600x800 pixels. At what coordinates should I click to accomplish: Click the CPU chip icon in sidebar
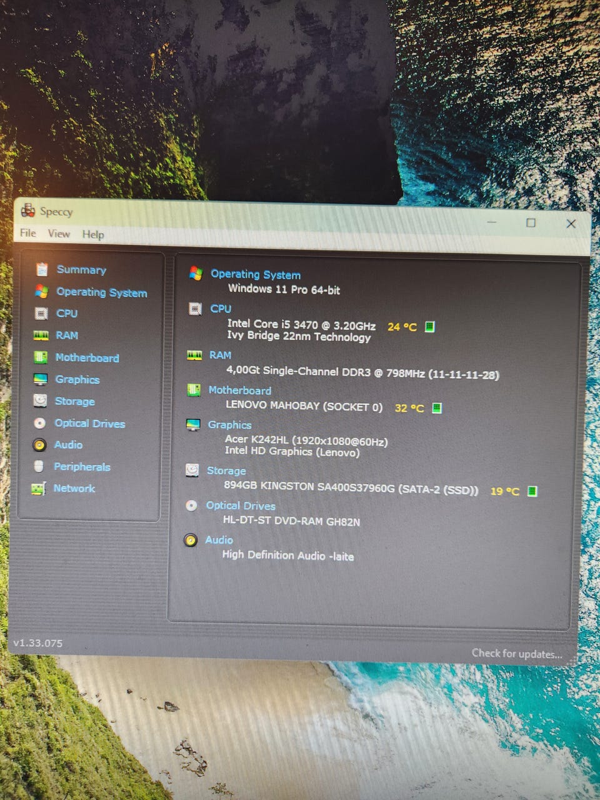[x=41, y=313]
